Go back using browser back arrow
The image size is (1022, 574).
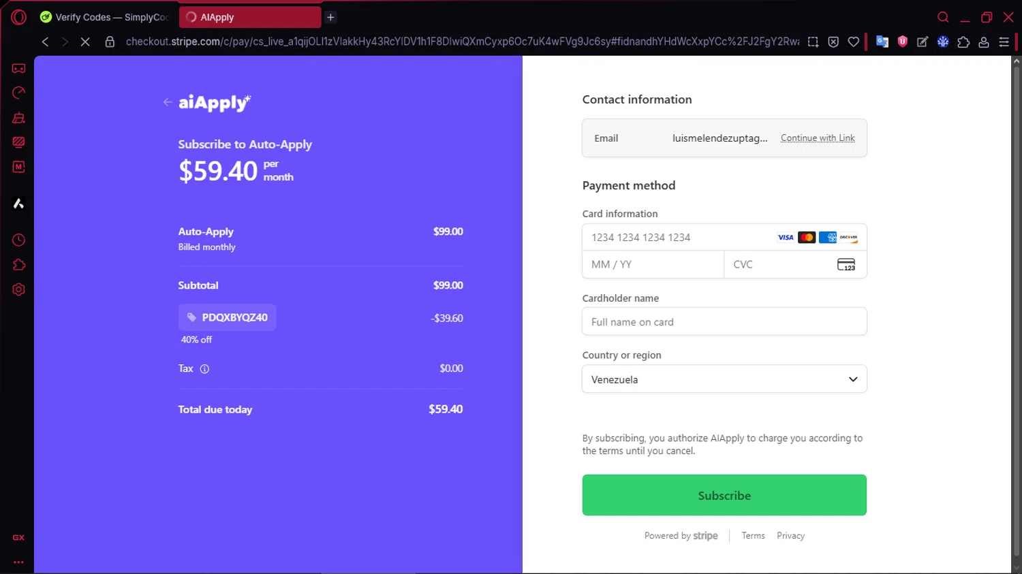coord(45,42)
